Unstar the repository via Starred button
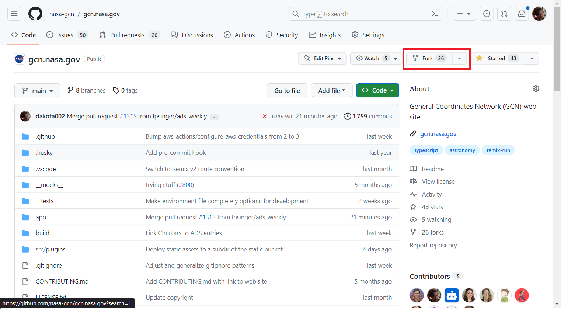The width and height of the screenshot is (561, 309). (497, 58)
